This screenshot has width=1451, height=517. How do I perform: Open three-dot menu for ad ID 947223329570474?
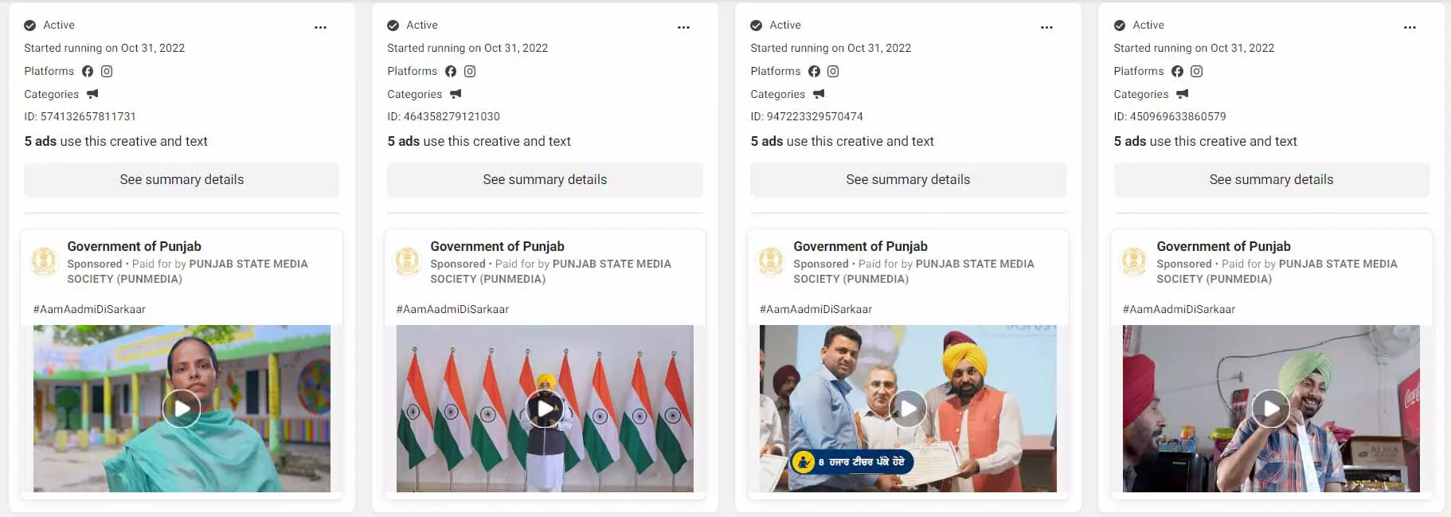(1046, 27)
